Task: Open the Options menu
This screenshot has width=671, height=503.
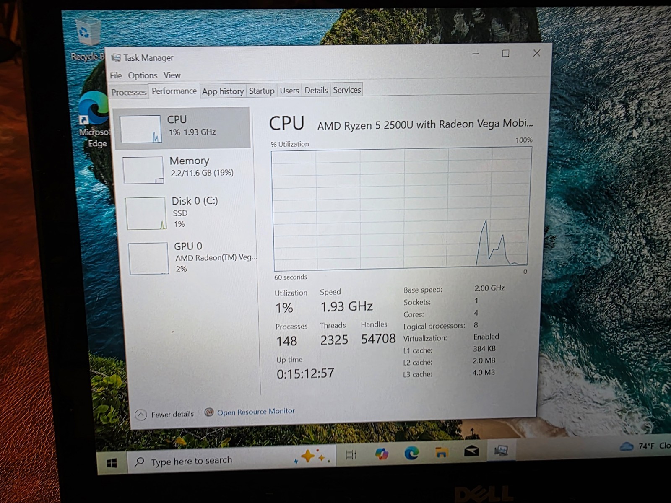Action: [143, 75]
